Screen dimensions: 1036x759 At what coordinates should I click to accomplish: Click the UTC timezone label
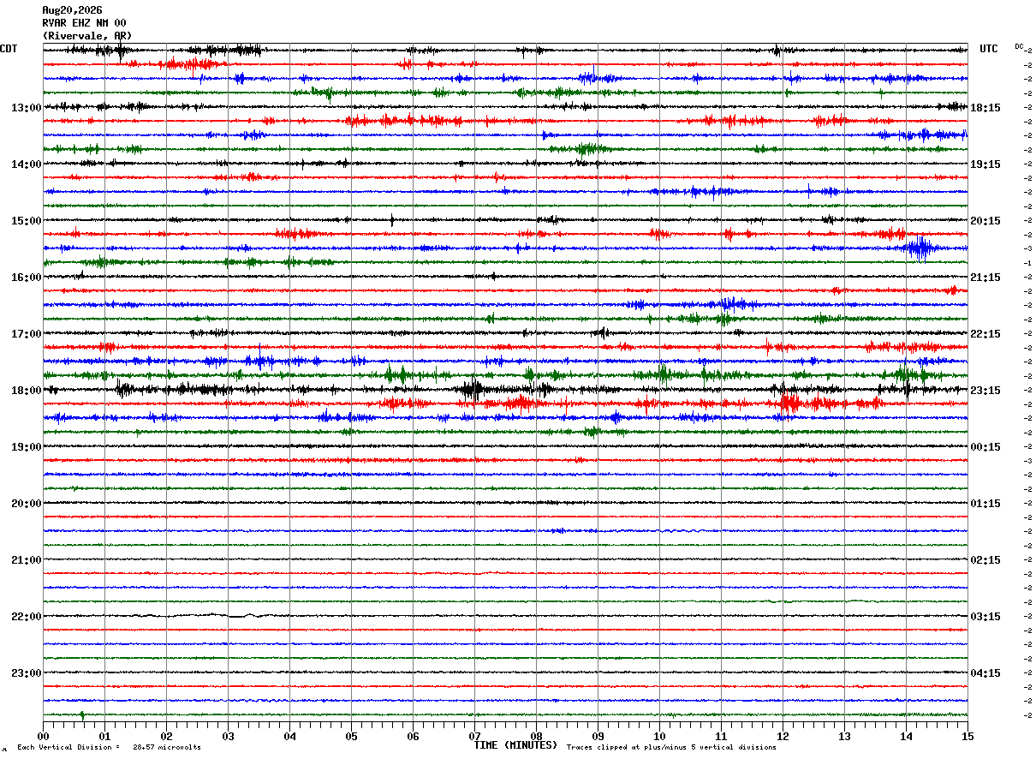coord(989,49)
